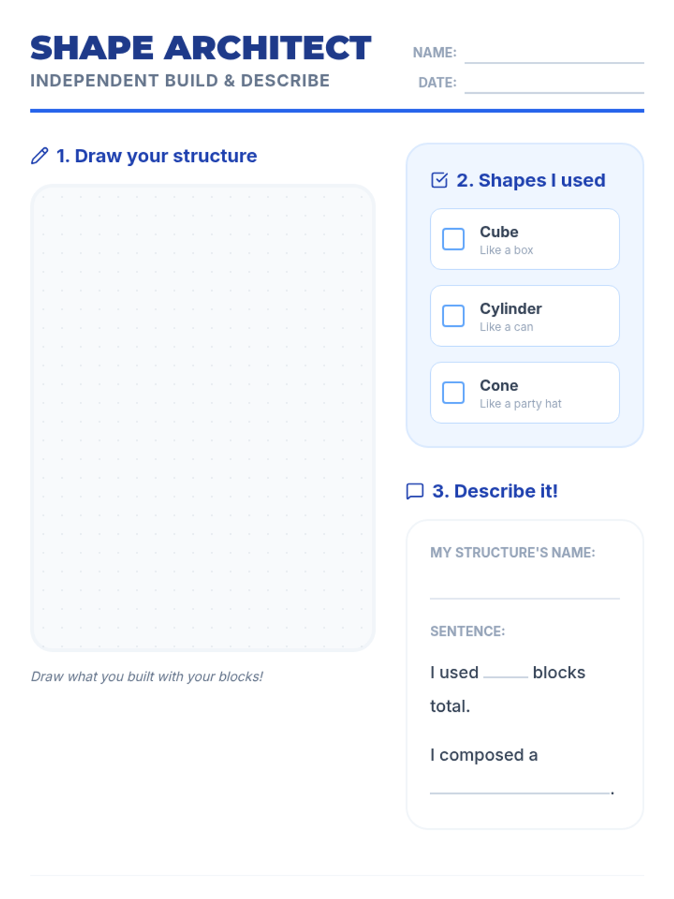
Task: Click the checkmark icon beside Shapes I used
Action: pos(439,180)
